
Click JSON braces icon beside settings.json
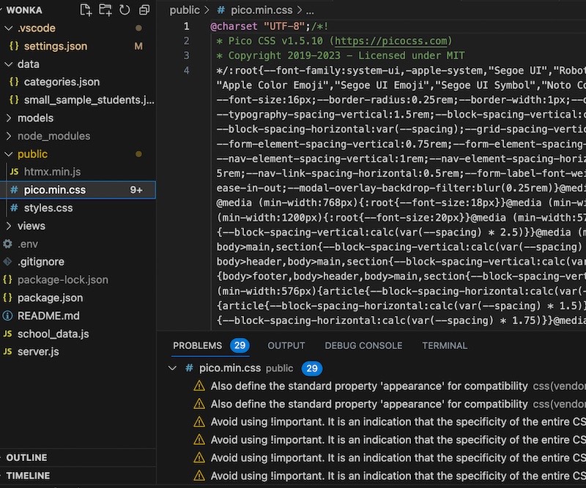click(x=14, y=46)
